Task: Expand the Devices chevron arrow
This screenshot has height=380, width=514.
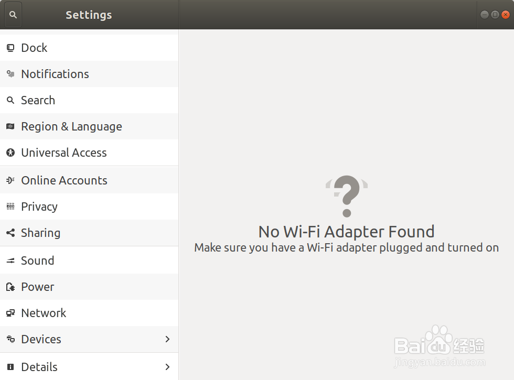Action: click(x=167, y=339)
